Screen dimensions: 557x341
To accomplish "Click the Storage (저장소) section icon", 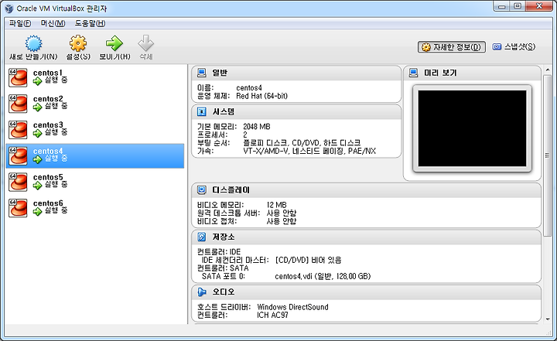I will (201, 237).
